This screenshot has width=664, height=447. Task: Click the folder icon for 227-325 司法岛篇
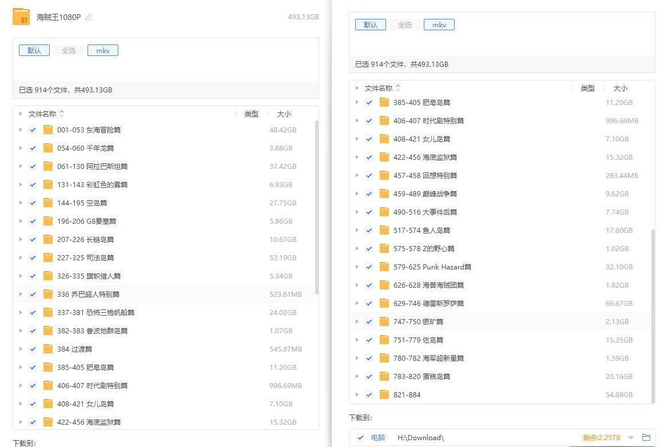48,257
